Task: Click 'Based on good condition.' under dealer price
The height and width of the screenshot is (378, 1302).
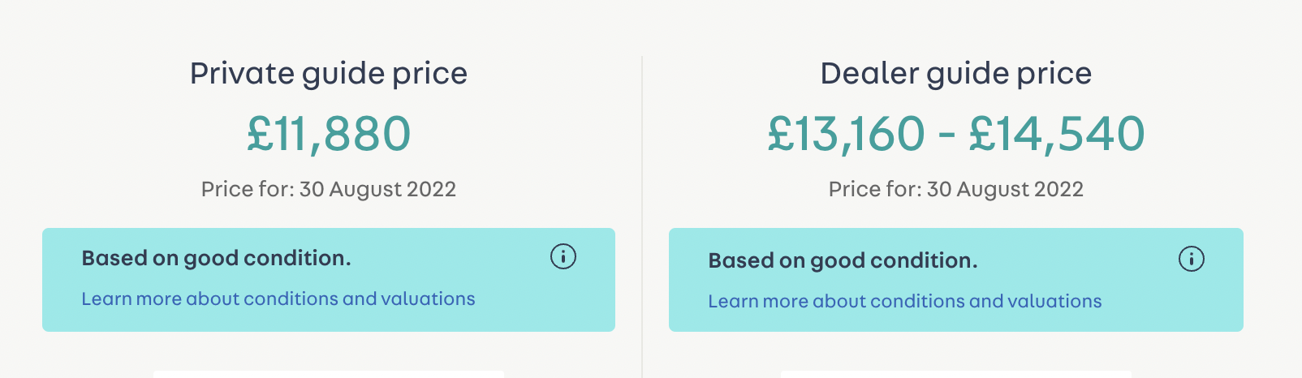Action: coord(843,261)
